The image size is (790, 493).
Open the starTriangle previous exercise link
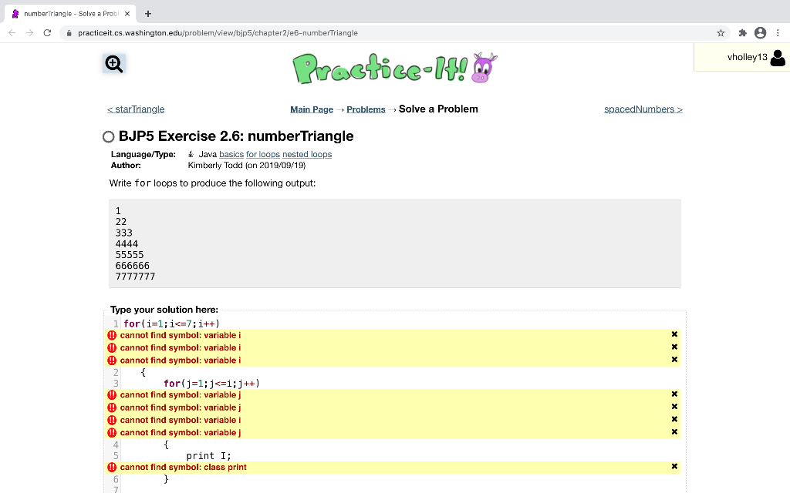click(136, 109)
